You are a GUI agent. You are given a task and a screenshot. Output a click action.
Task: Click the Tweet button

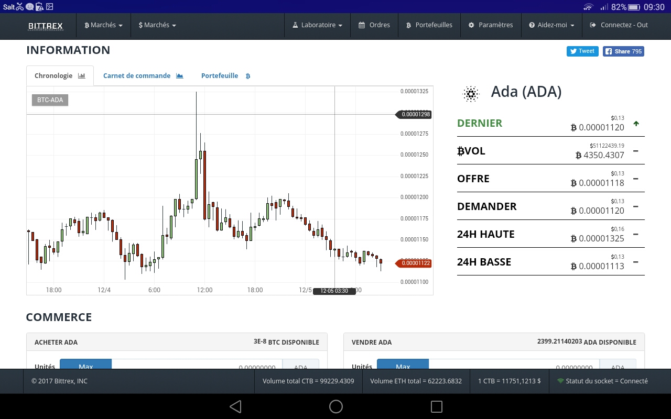582,51
